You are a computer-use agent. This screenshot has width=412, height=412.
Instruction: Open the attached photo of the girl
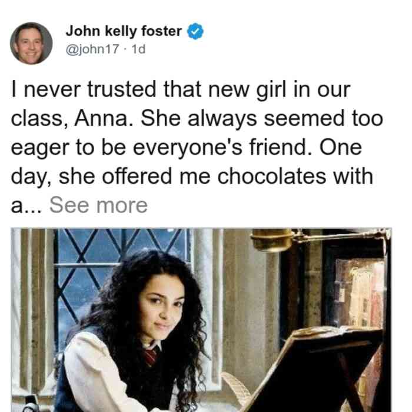(x=201, y=320)
